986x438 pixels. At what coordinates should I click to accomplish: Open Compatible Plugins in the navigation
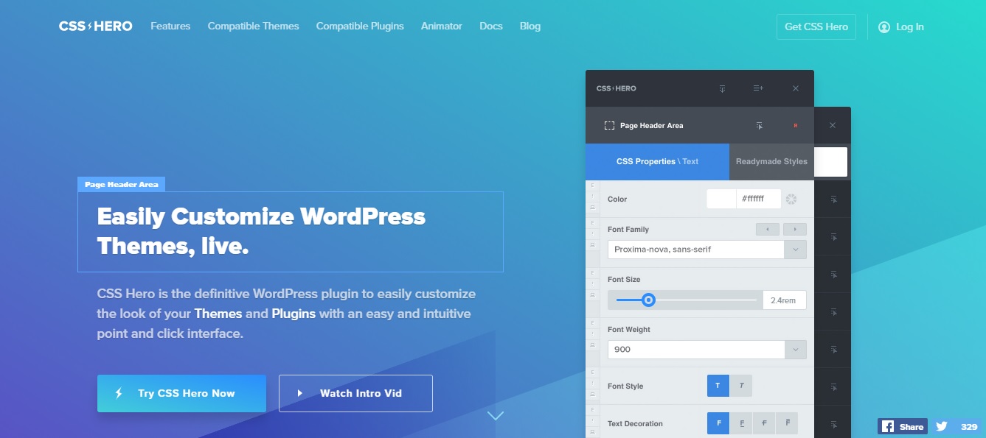360,27
